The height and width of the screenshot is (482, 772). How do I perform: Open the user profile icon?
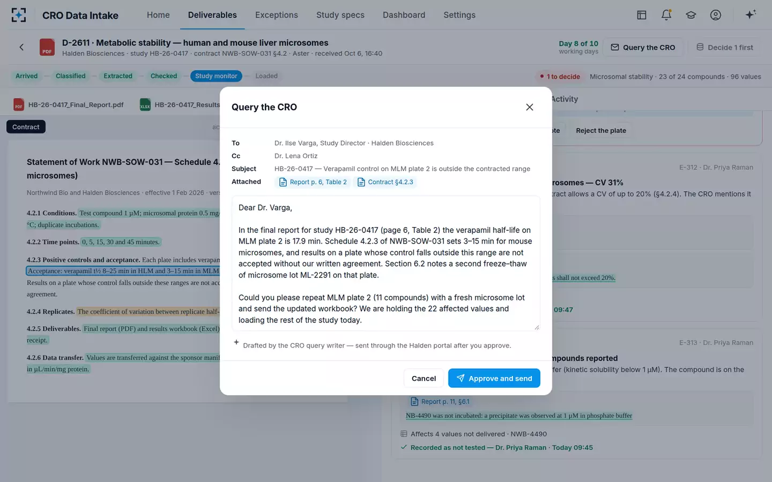tap(716, 15)
